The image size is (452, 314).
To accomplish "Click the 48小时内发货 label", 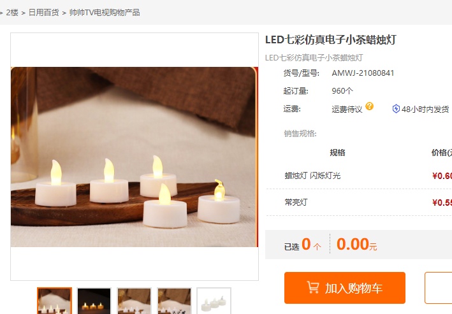I will (x=425, y=109).
